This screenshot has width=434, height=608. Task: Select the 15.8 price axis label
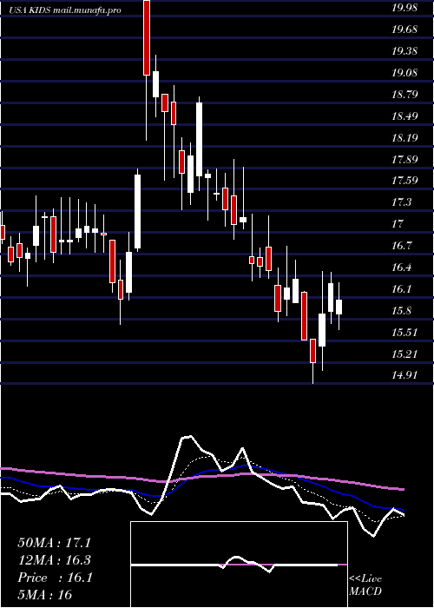[x=401, y=311]
